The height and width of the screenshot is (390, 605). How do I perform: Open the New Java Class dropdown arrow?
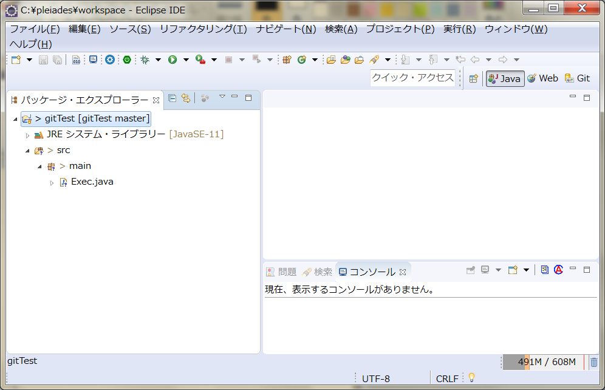click(315, 60)
